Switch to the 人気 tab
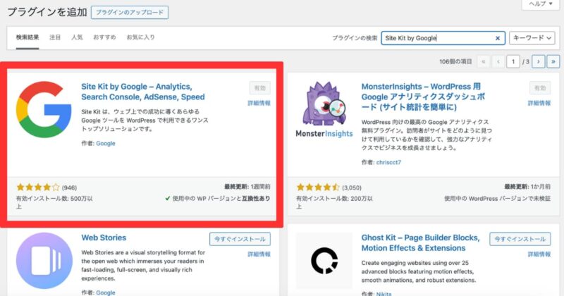Viewport: 564px width, 296px height. click(x=77, y=37)
